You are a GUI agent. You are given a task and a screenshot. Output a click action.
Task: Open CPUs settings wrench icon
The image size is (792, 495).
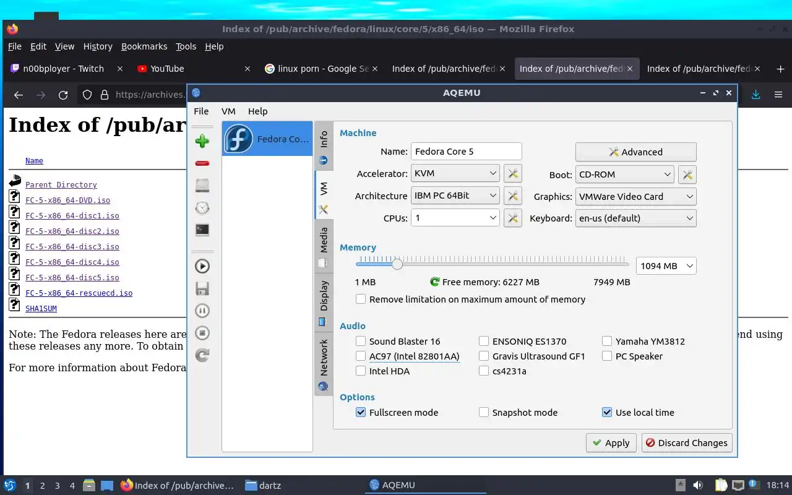click(513, 218)
